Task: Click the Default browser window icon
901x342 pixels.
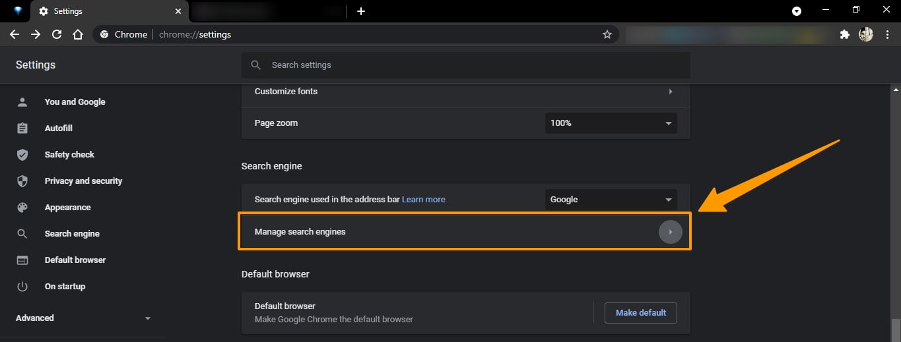Action: [22, 260]
